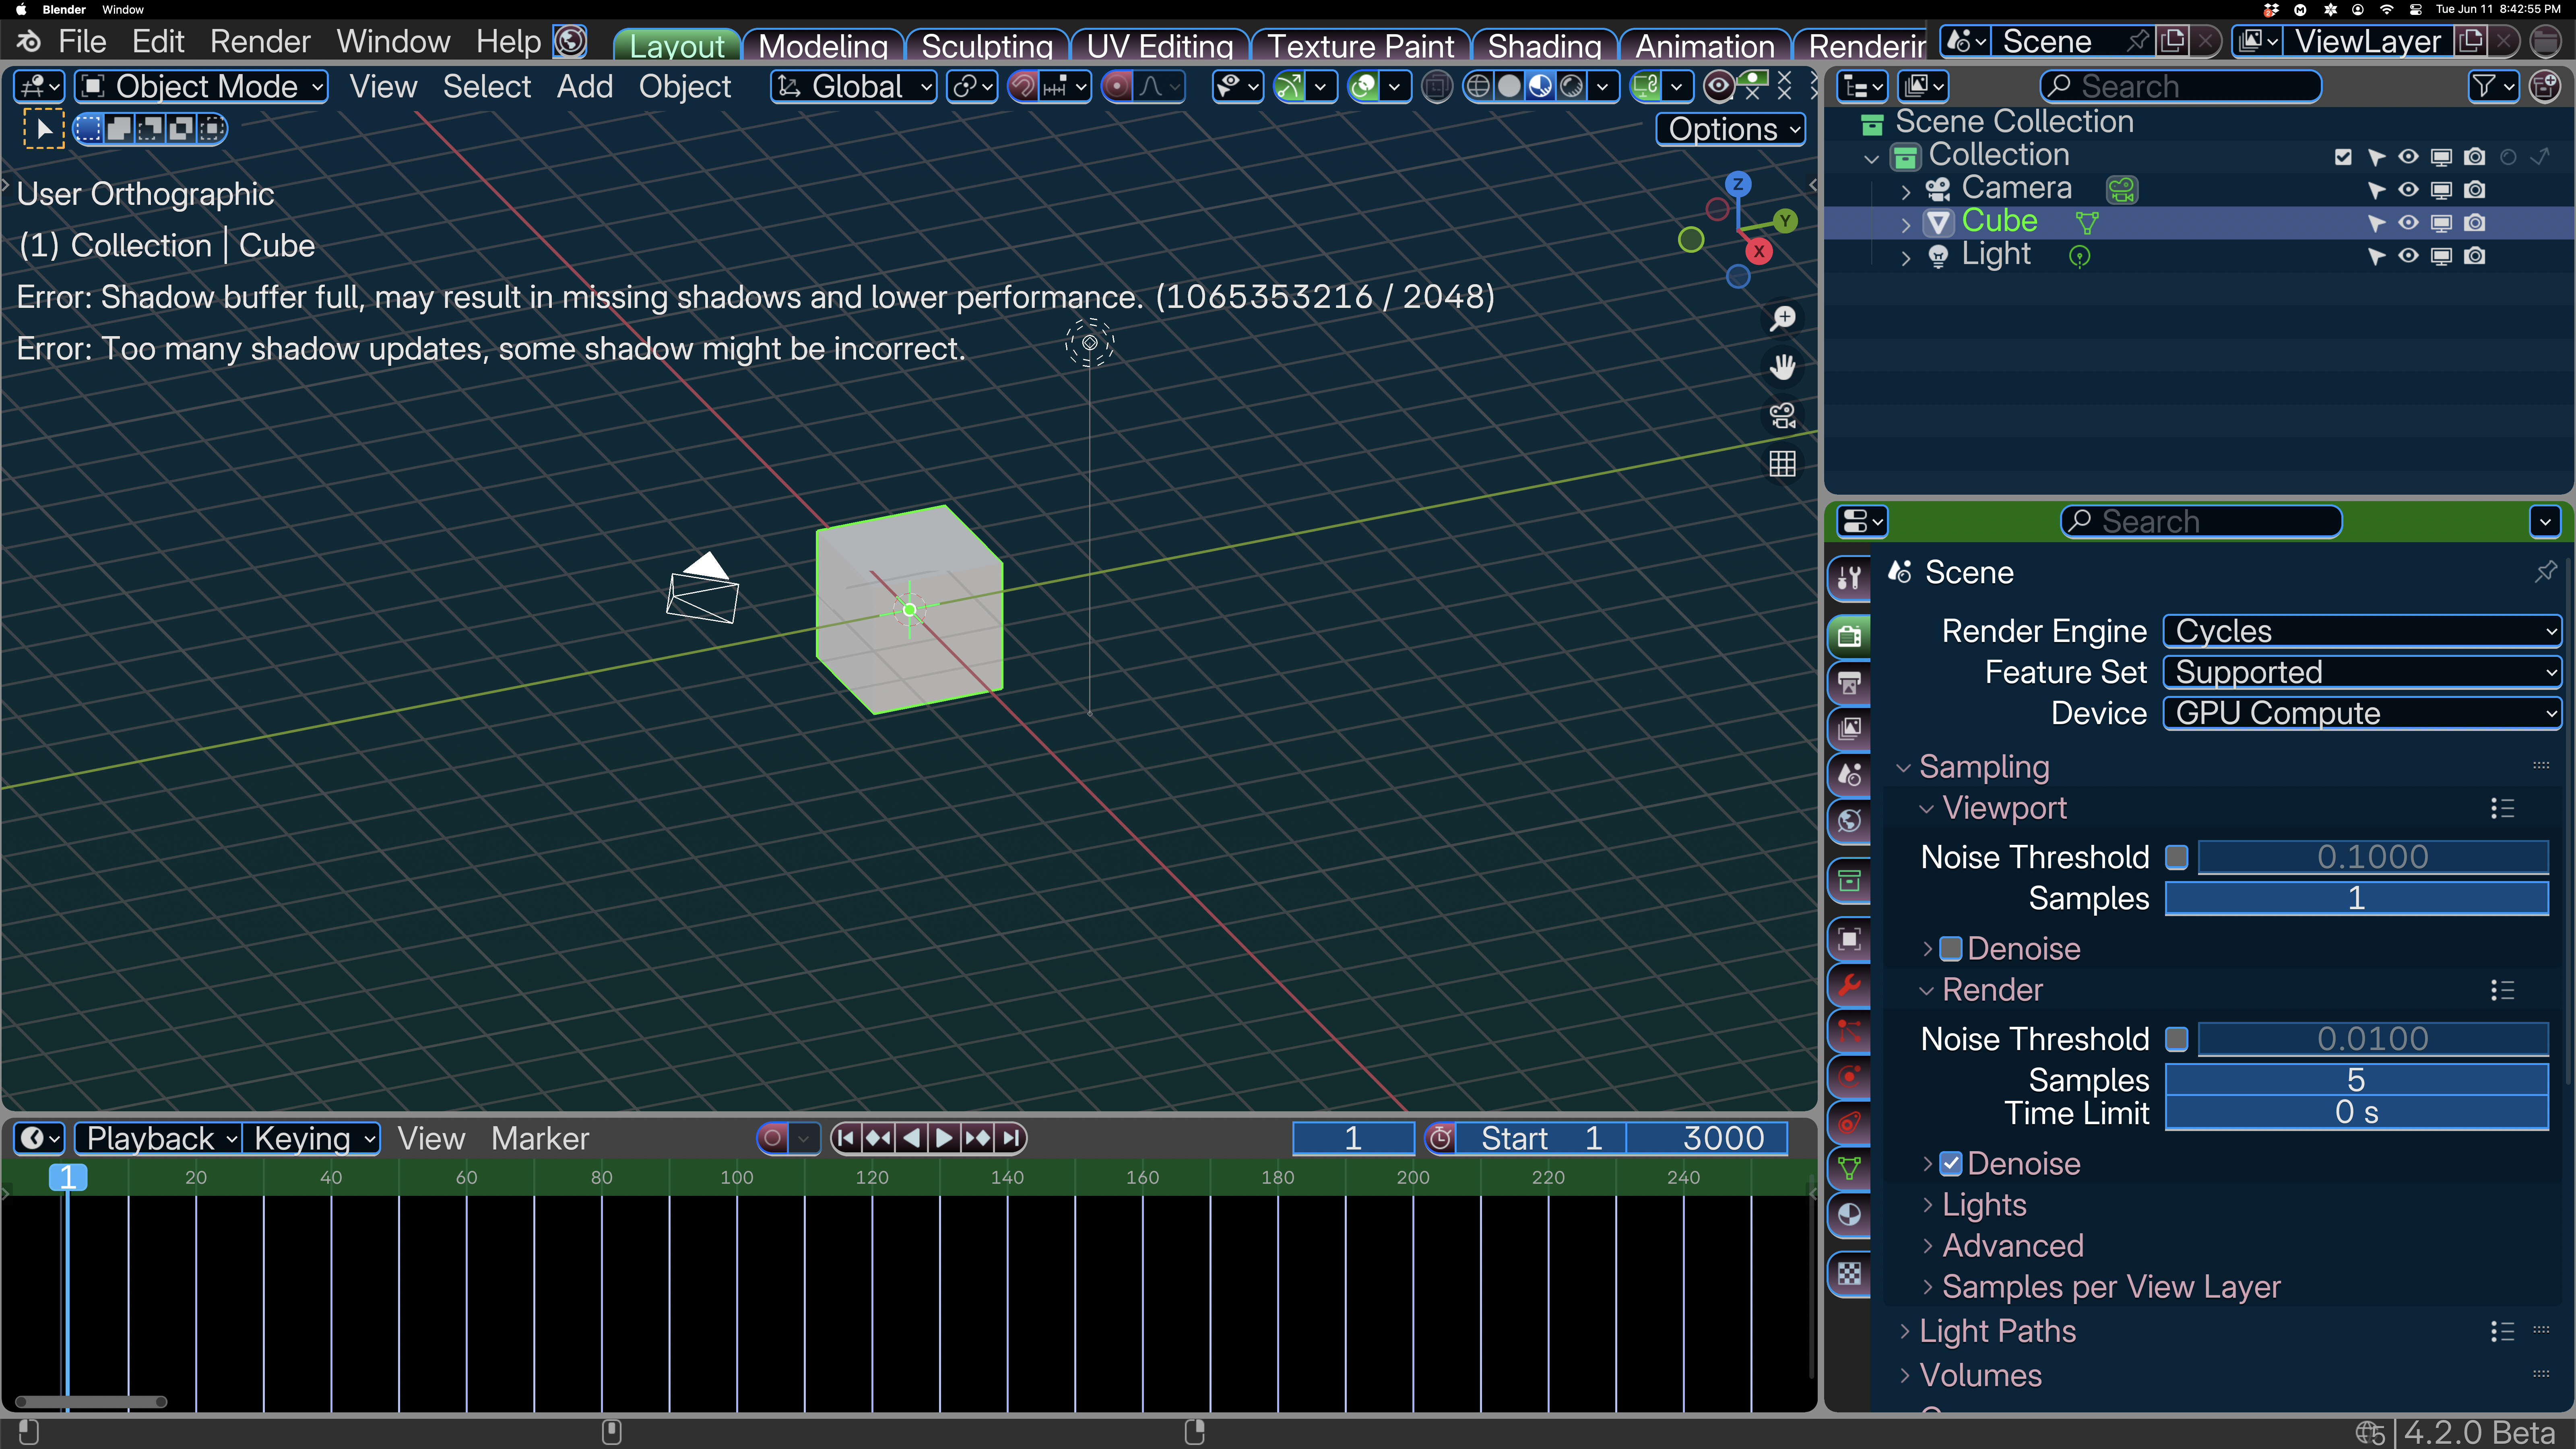Viewport: 2576px width, 1449px height.
Task: Expand the Lights subpanel
Action: [x=1983, y=1205]
